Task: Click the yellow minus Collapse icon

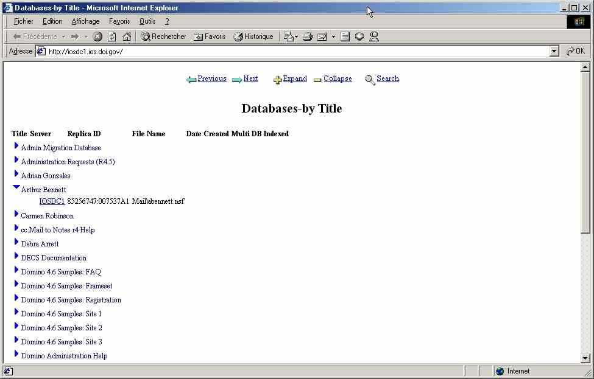Action: coord(317,80)
